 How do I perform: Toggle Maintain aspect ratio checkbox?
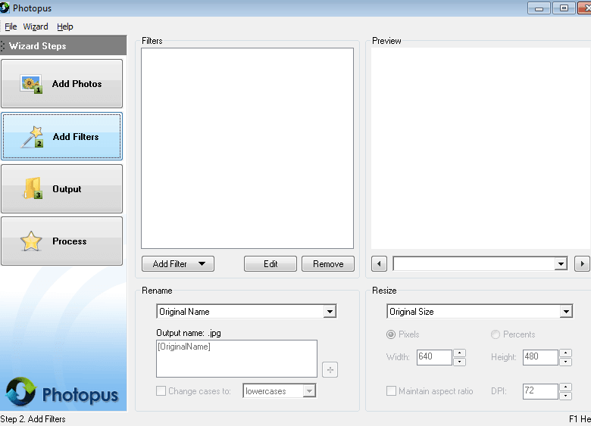click(x=391, y=391)
